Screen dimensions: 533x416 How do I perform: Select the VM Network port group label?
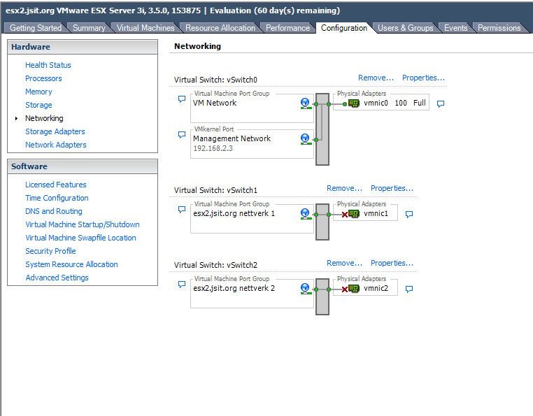click(215, 103)
